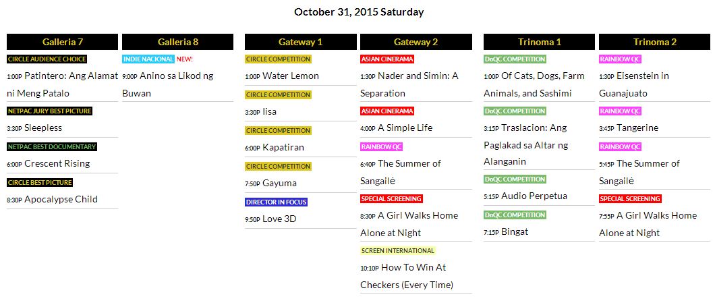The width and height of the screenshot is (715, 307).
Task: Open the Sleepless film listing
Action: pos(42,128)
